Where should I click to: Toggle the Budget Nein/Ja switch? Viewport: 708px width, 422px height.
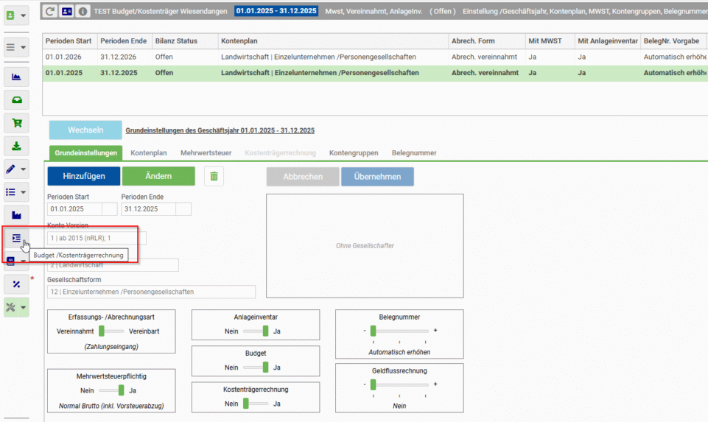pos(256,368)
